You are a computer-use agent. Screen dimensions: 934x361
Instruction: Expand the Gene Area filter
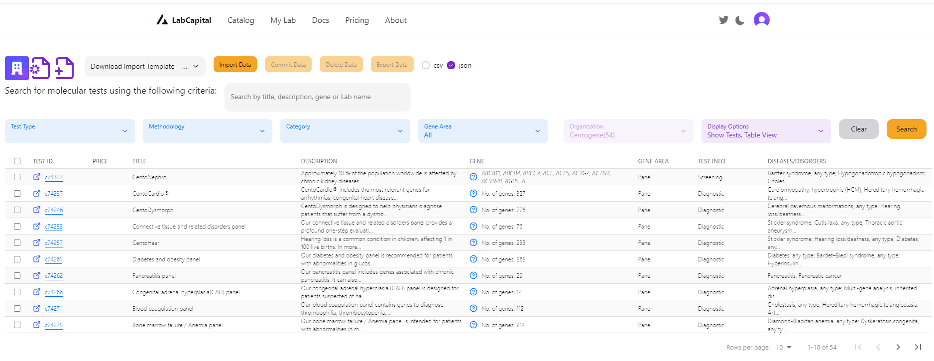(x=483, y=131)
